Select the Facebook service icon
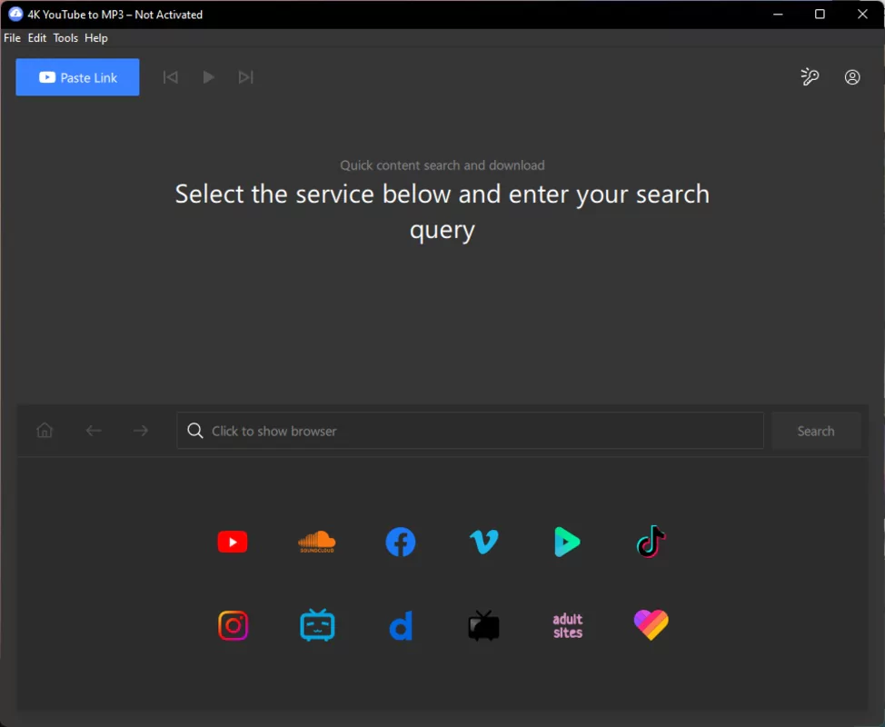885x727 pixels. tap(400, 542)
